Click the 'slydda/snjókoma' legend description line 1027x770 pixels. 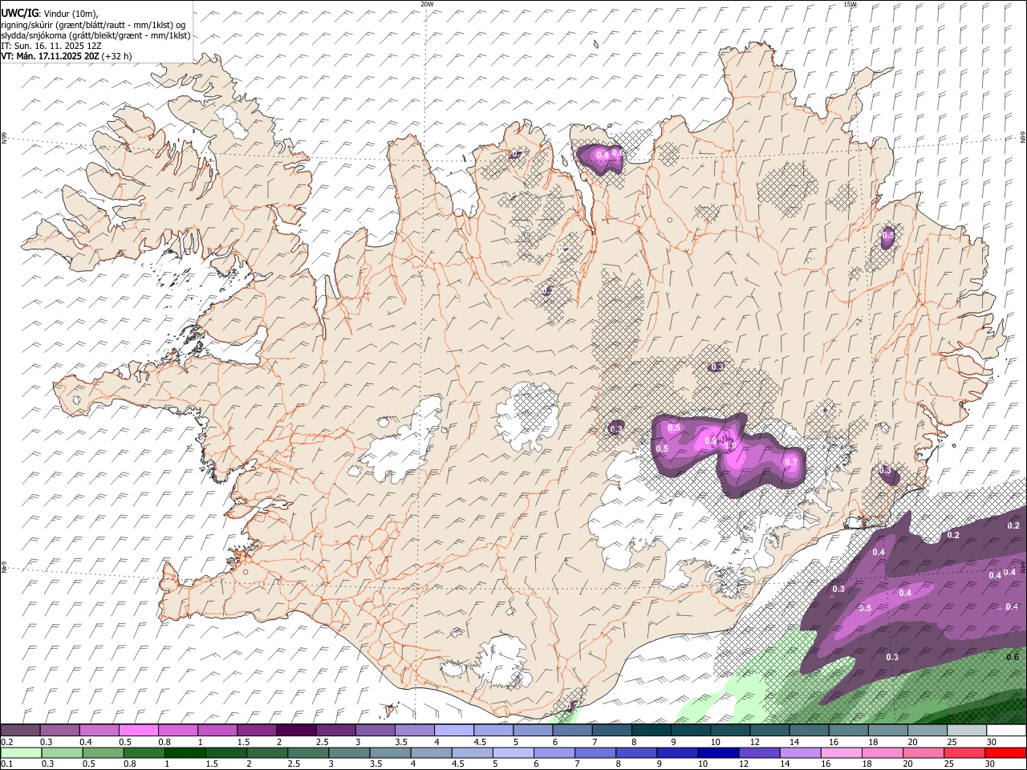tap(95, 35)
